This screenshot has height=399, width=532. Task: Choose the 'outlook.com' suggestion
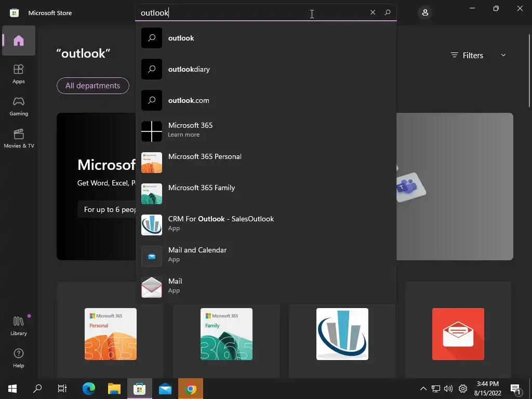click(265, 100)
